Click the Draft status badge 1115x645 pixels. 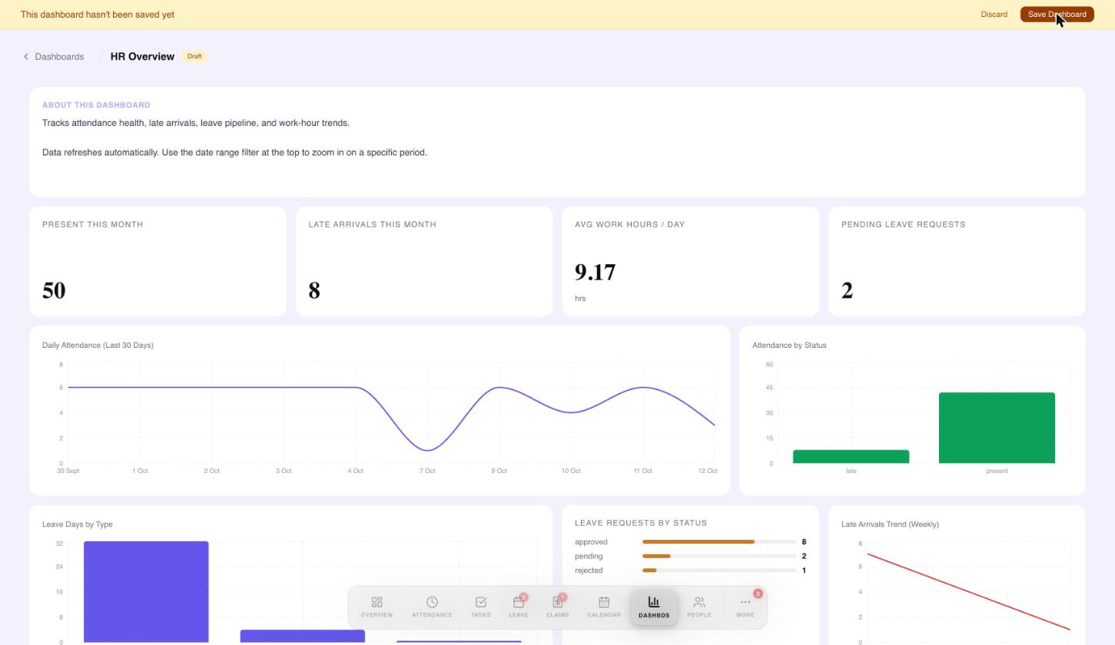[x=194, y=56]
